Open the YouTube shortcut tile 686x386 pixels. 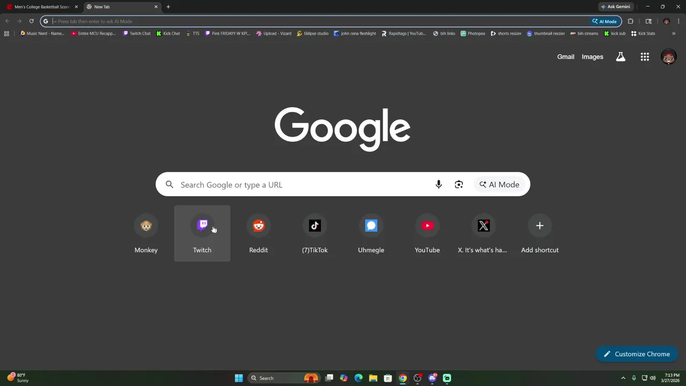tap(427, 233)
